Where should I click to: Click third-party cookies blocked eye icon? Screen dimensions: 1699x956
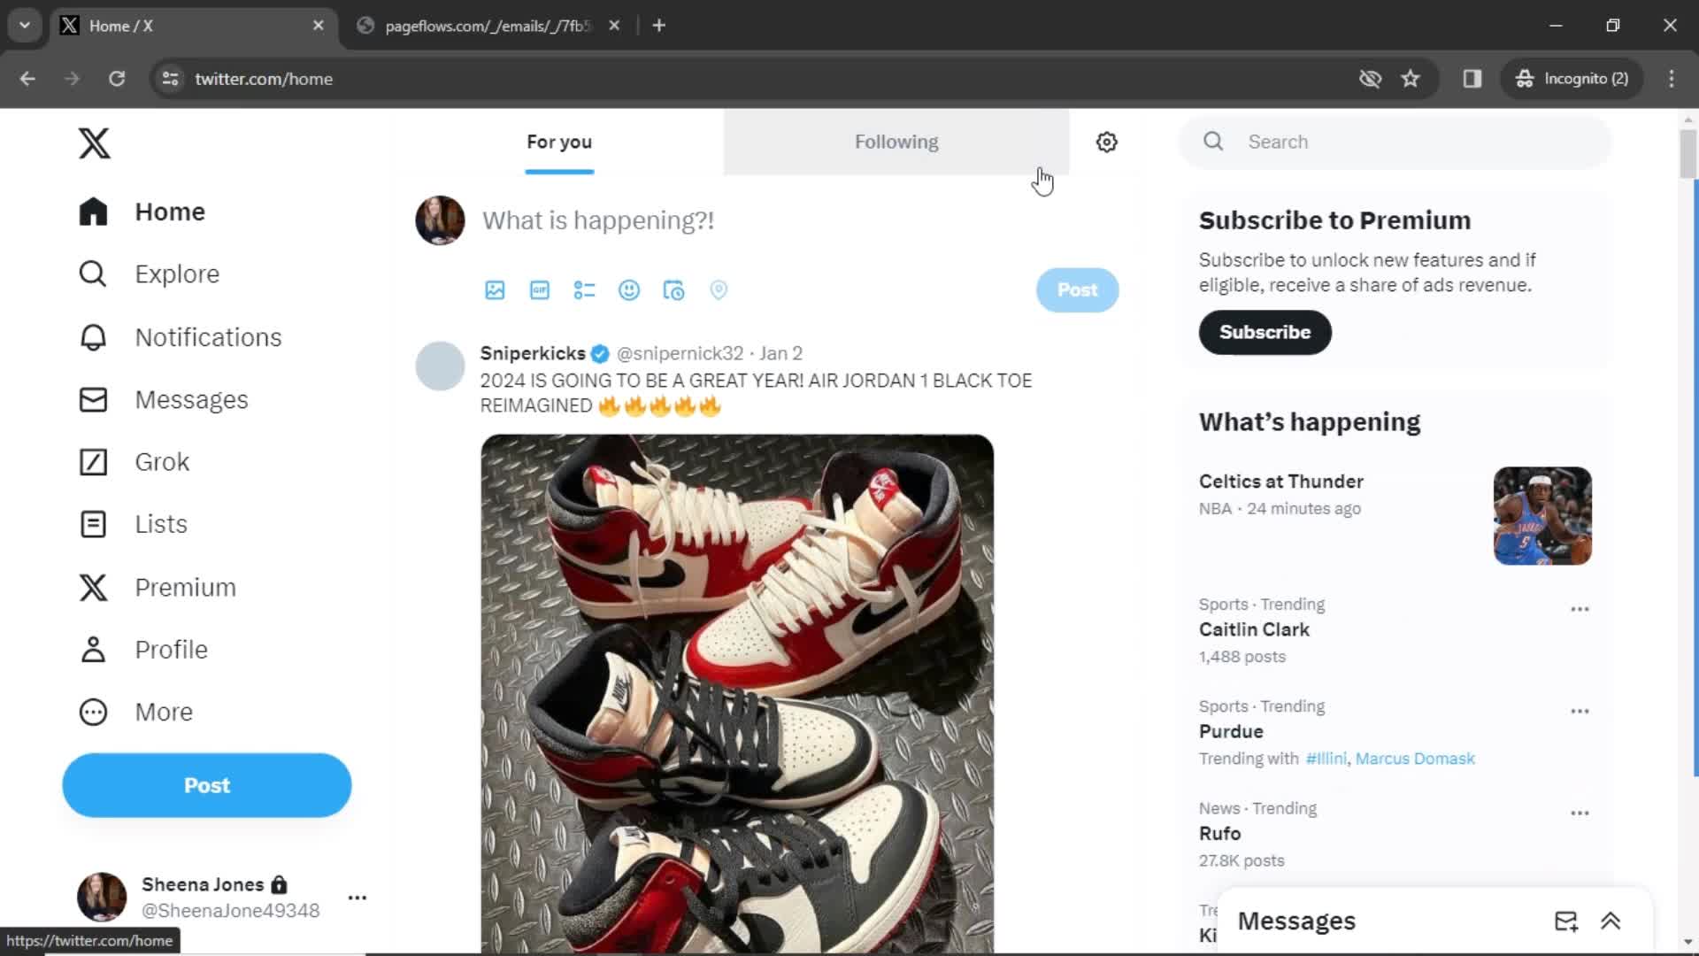click(x=1370, y=79)
